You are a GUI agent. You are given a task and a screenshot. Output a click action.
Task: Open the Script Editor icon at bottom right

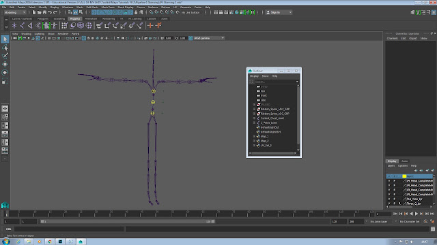click(x=432, y=229)
